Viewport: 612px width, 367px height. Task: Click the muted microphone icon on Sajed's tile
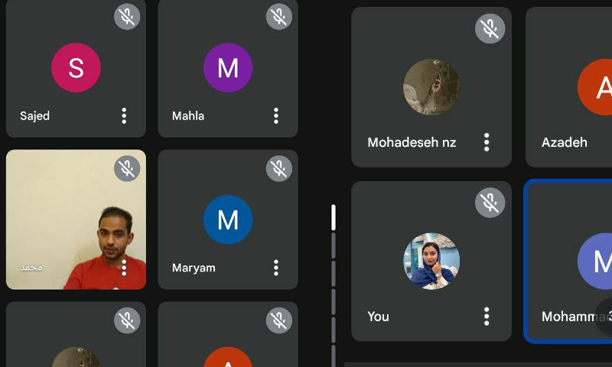click(127, 16)
